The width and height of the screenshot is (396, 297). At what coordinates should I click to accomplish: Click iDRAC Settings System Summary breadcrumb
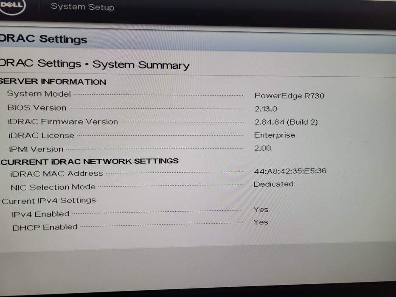pyautogui.click(x=95, y=64)
